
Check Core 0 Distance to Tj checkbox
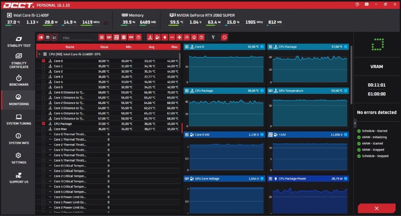[x=43, y=92]
